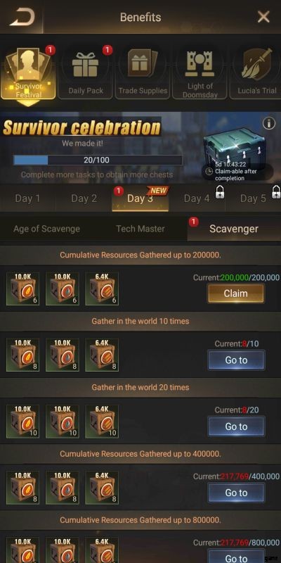The width and height of the screenshot is (281, 563).
Task: Go back using the return arrow icon
Action: 22,17
